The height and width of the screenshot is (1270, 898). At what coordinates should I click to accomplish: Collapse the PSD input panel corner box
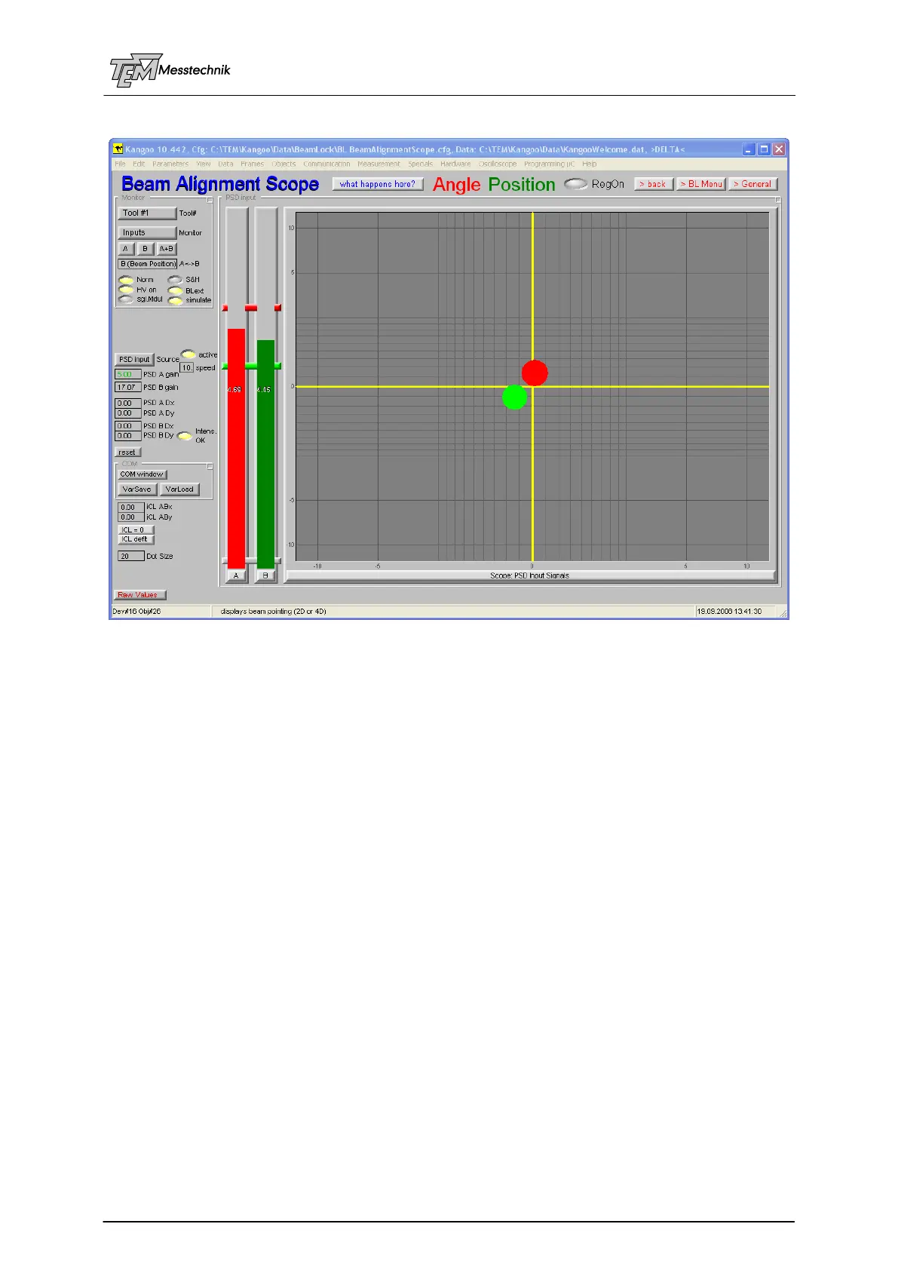[778, 201]
